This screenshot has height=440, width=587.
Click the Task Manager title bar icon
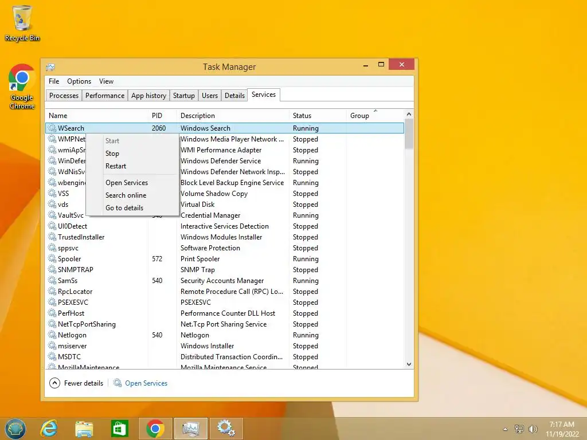(x=50, y=67)
